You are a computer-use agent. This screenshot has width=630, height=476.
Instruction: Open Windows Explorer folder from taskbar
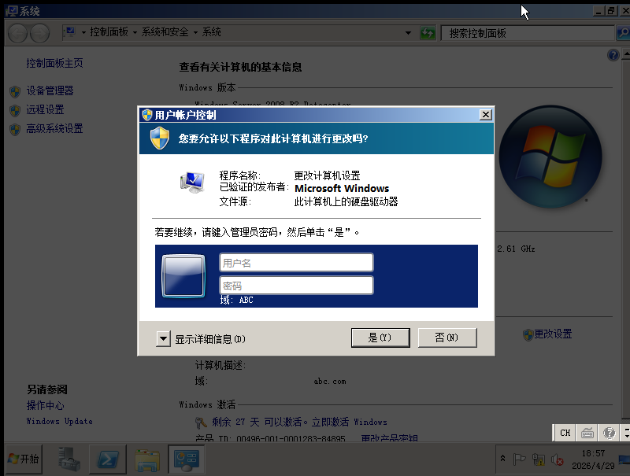(147, 460)
